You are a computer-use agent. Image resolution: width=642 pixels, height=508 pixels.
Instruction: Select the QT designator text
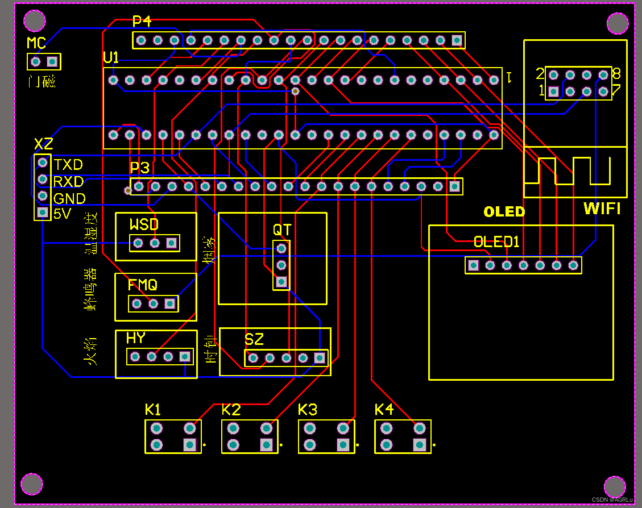tap(282, 230)
